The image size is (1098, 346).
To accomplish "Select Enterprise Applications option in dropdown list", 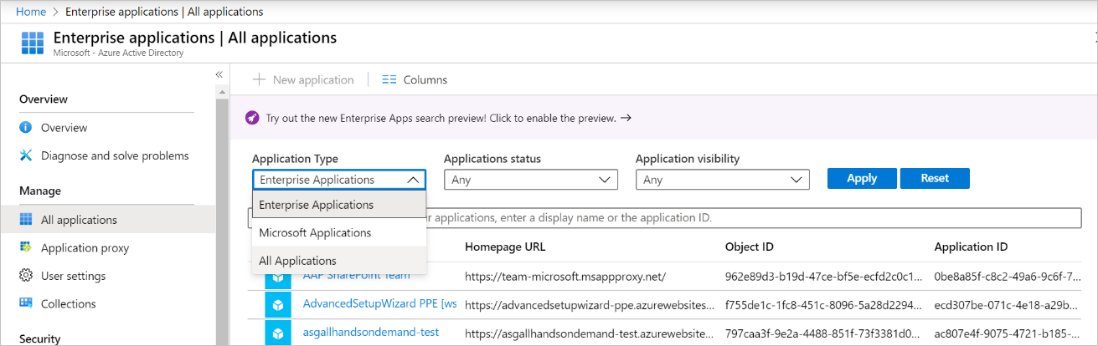I will coord(339,205).
